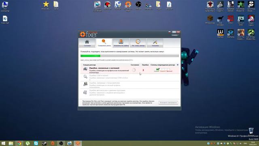Image resolution: width=259 pixels, height=146 pixels.
Task: Click the startup errors document icon
Action: pos(85,92)
